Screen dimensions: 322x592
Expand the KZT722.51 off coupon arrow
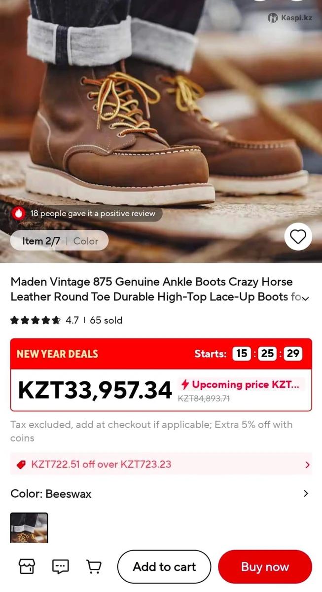[x=308, y=464]
